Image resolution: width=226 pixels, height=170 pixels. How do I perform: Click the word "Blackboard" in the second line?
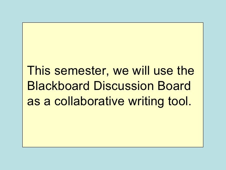(x=58, y=86)
